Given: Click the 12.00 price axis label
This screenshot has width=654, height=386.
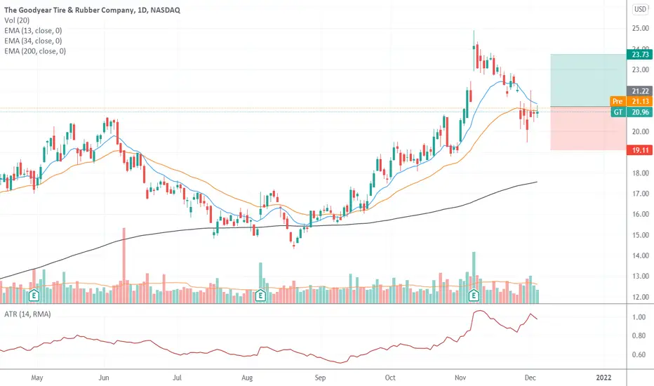Looking at the screenshot, I should point(640,297).
